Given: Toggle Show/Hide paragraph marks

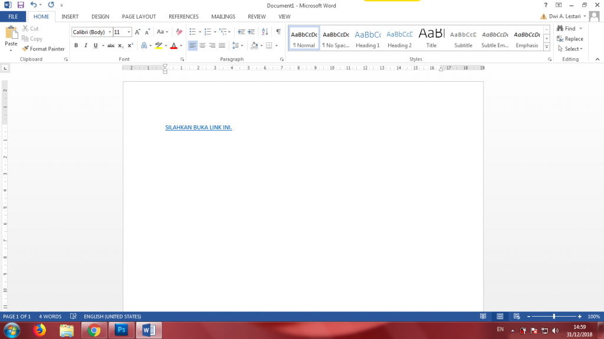Looking at the screenshot, I should (x=278, y=32).
